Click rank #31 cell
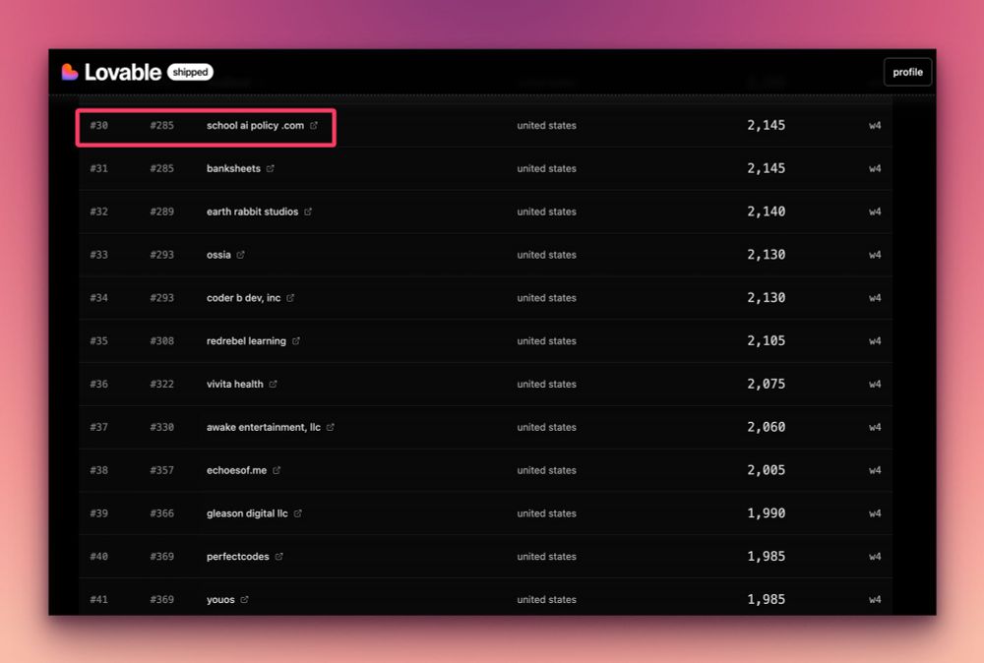The width and height of the screenshot is (984, 663). pos(98,169)
